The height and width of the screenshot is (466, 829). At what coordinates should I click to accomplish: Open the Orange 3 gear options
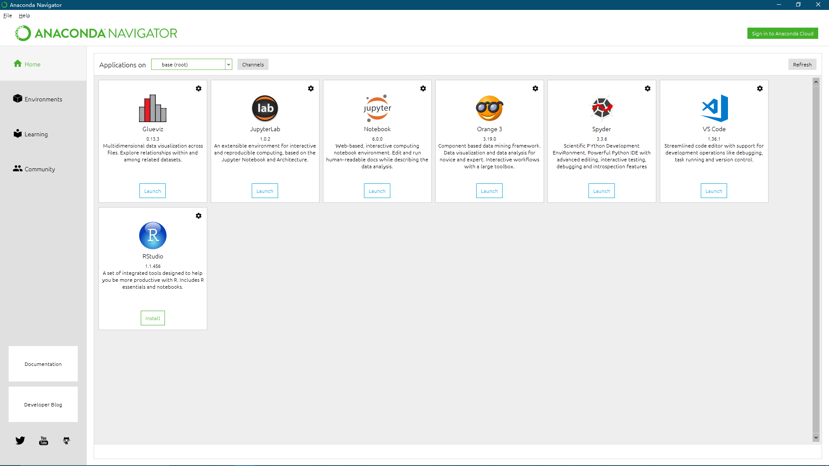[x=535, y=88]
